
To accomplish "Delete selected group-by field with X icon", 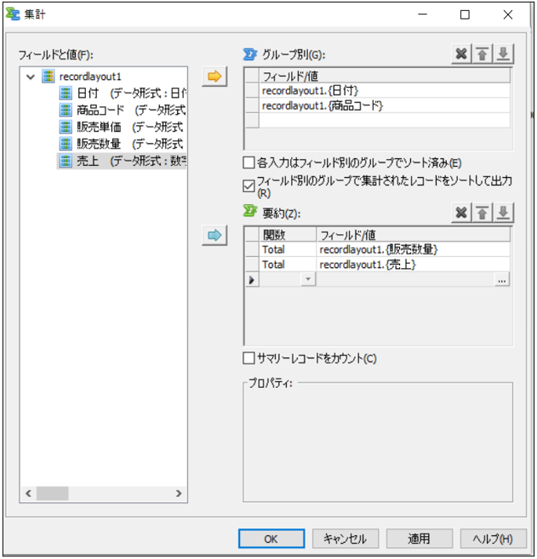I will [461, 54].
